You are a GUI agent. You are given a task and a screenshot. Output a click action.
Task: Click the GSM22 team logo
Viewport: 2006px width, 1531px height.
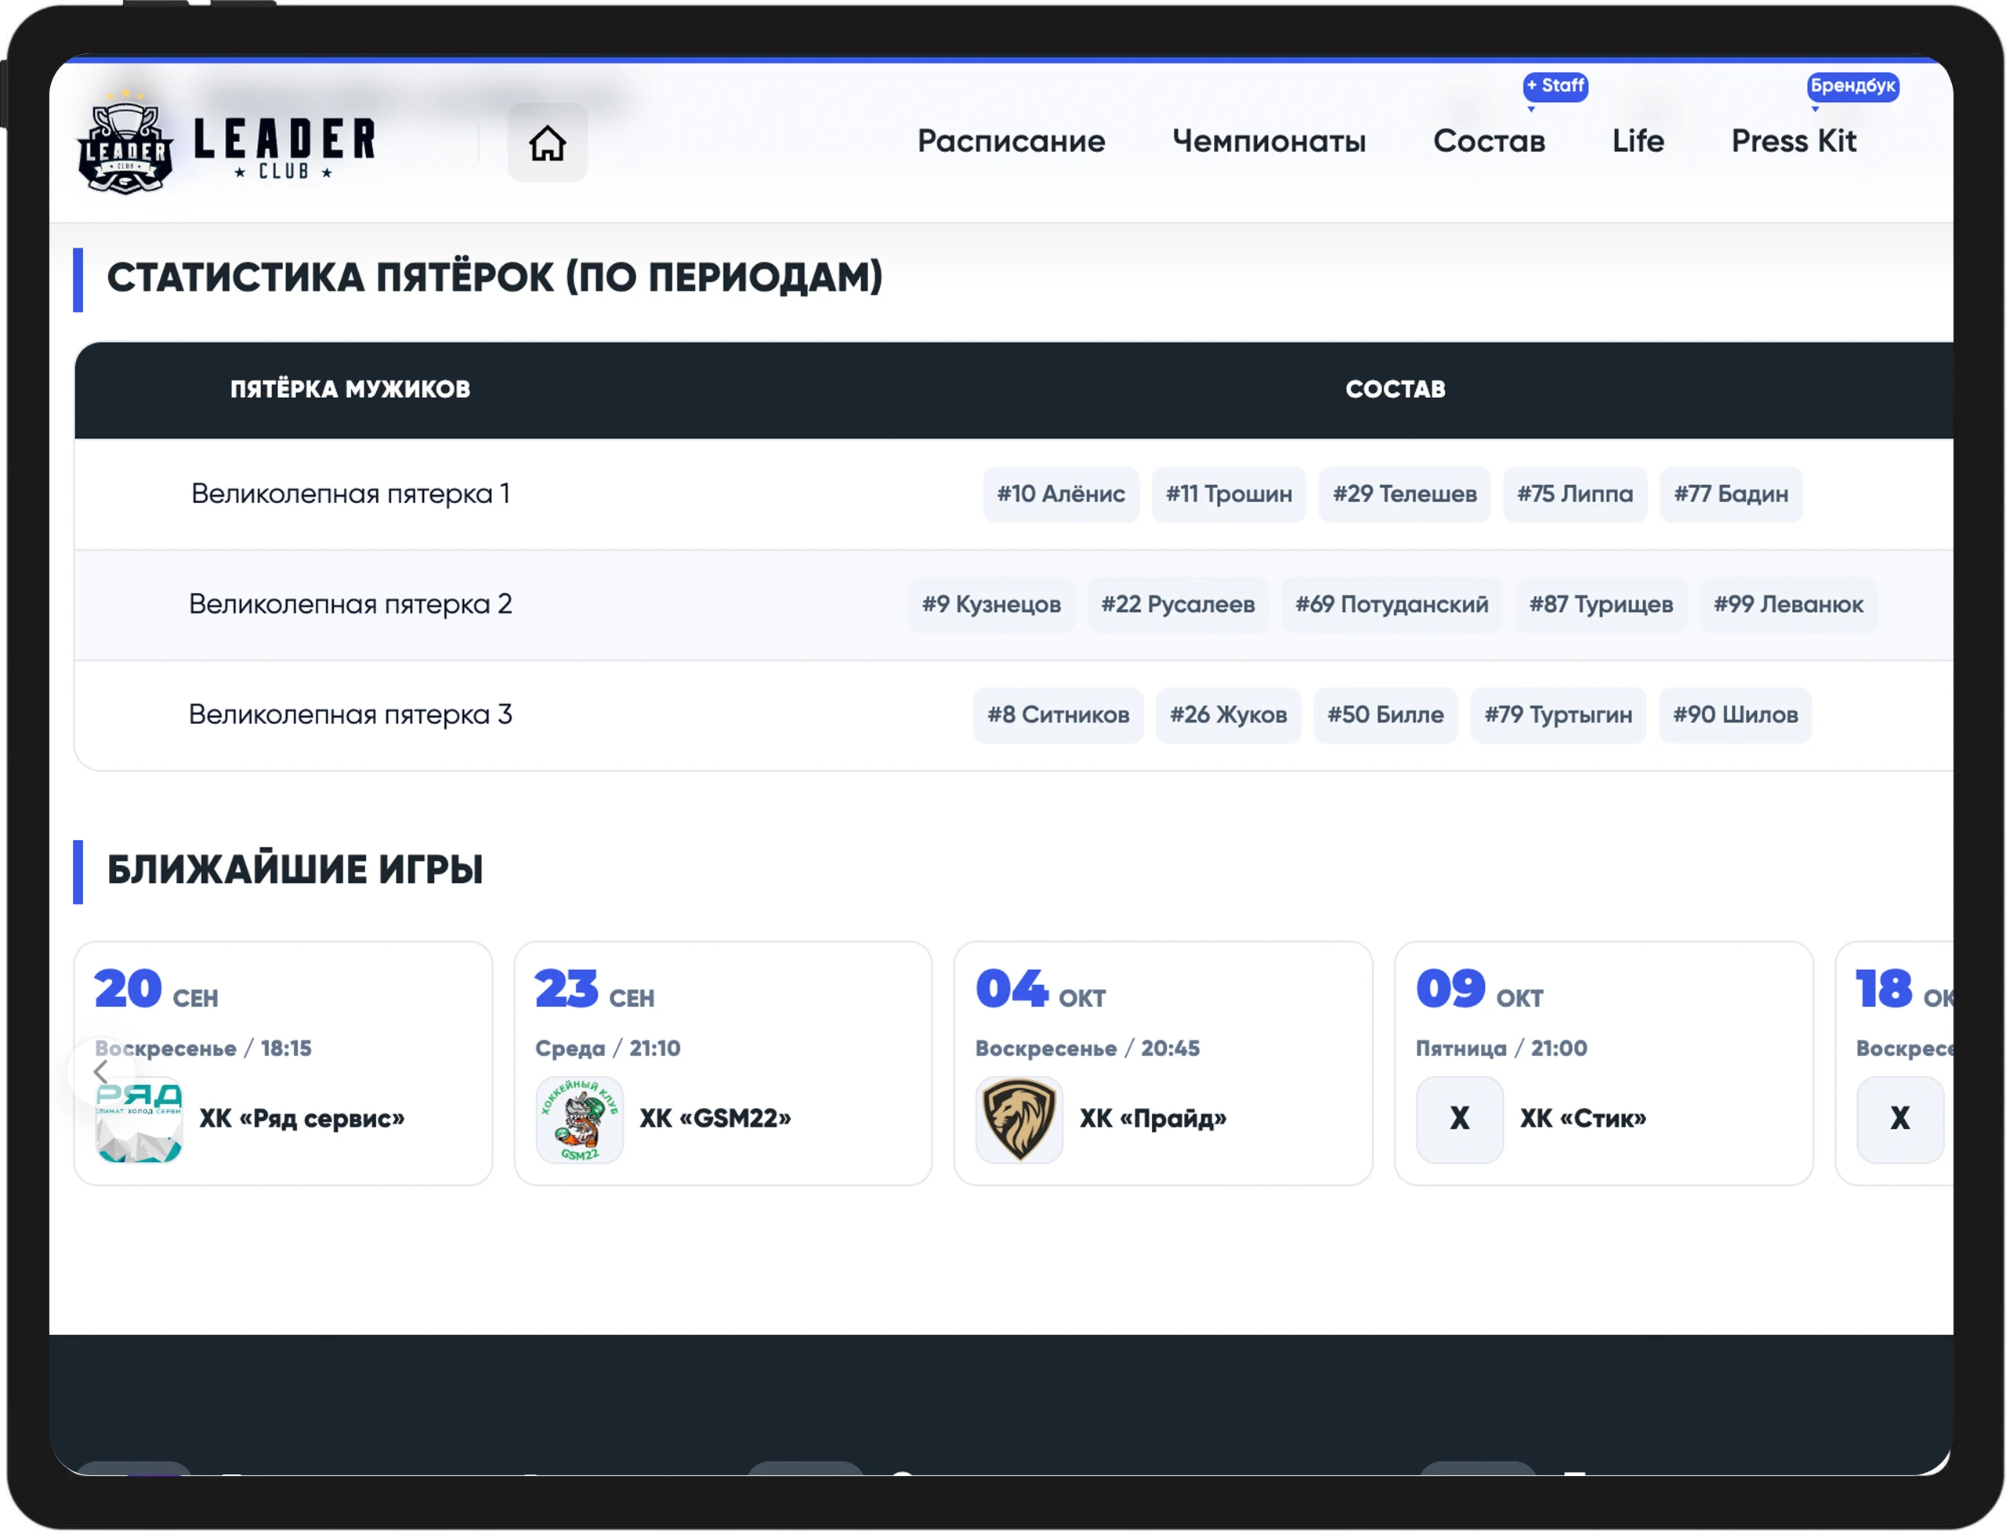pyautogui.click(x=580, y=1120)
